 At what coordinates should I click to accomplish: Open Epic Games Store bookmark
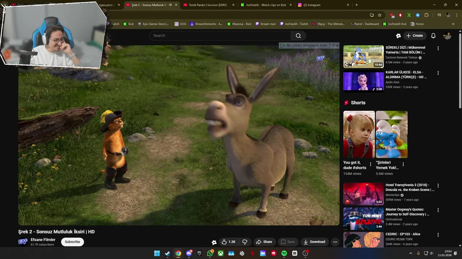[153, 24]
